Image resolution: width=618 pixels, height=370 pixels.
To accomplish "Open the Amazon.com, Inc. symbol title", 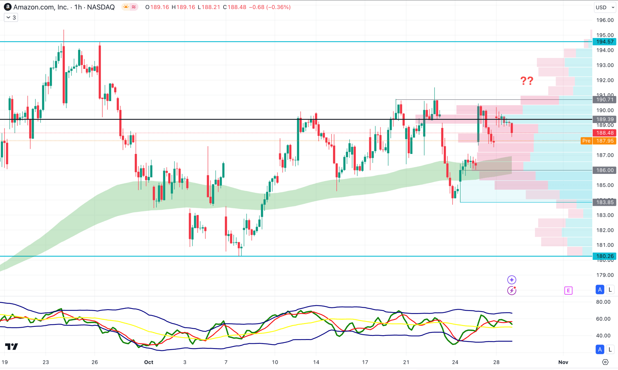I will tap(41, 7).
